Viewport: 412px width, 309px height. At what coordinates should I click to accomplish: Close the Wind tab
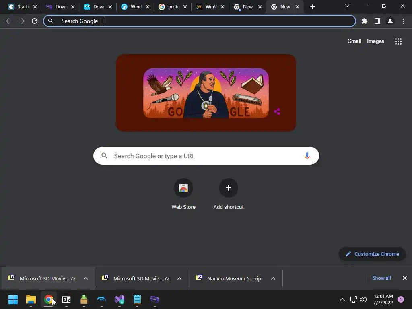click(148, 7)
